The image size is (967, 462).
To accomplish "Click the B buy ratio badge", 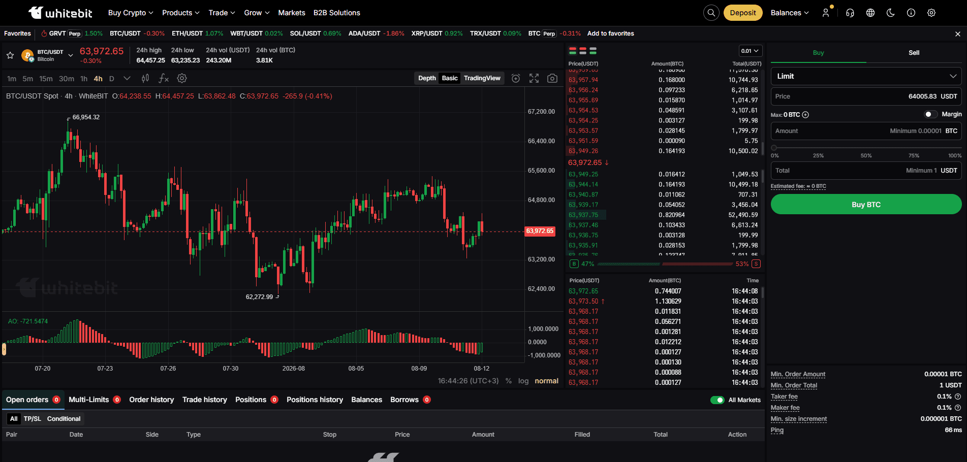I will pos(574,264).
